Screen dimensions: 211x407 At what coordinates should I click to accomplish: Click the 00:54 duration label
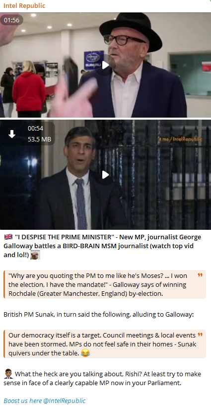(36, 128)
